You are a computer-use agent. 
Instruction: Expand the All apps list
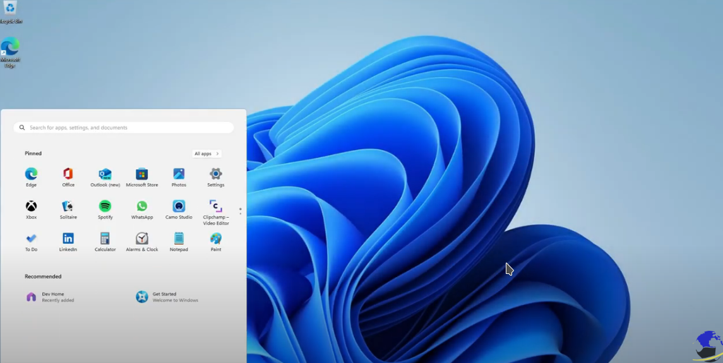coord(206,153)
